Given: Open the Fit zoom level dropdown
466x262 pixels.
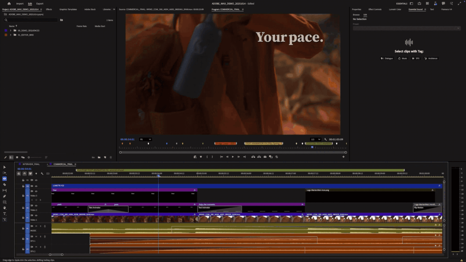Looking at the screenshot, I should pos(146,139).
